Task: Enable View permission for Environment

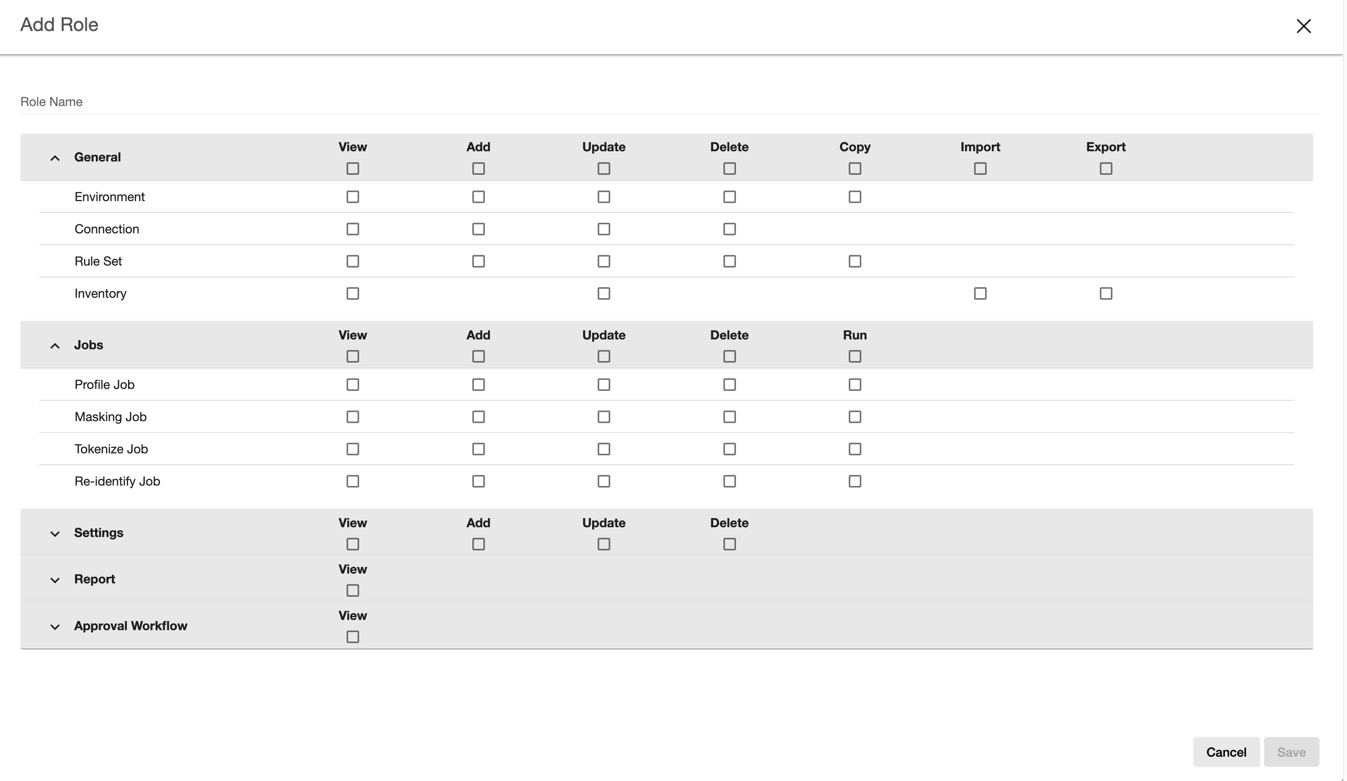Action: (353, 197)
